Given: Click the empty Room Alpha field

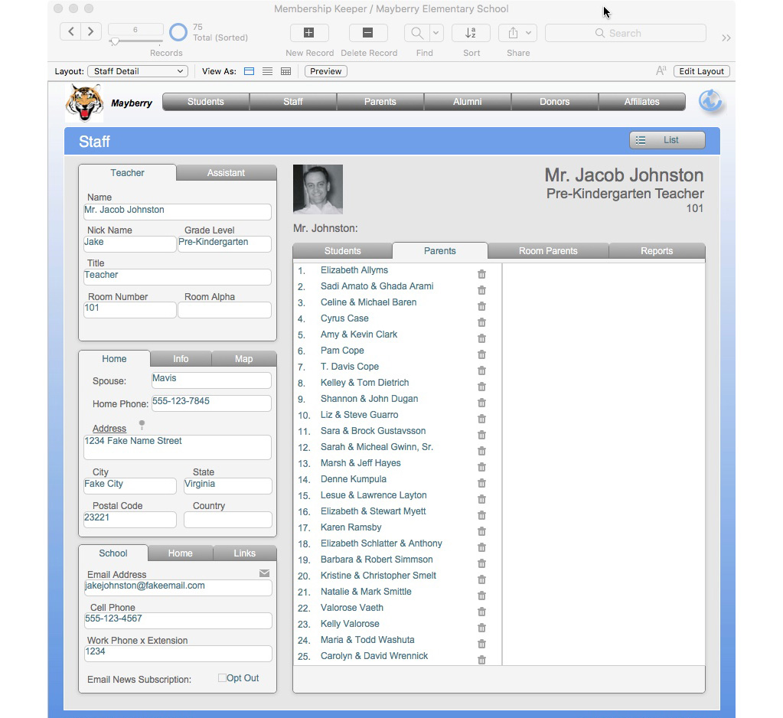Looking at the screenshot, I should pos(225,309).
